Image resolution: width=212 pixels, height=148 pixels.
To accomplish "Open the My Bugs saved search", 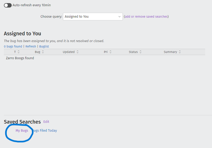I will [22, 131].
